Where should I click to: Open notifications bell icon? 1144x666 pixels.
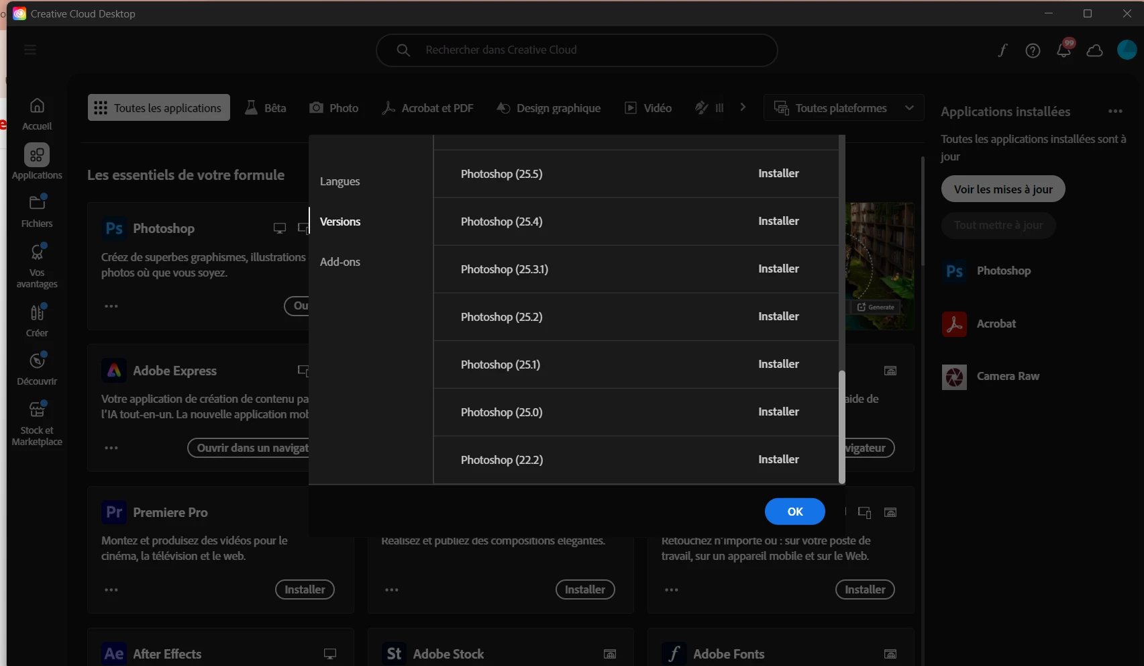point(1064,50)
